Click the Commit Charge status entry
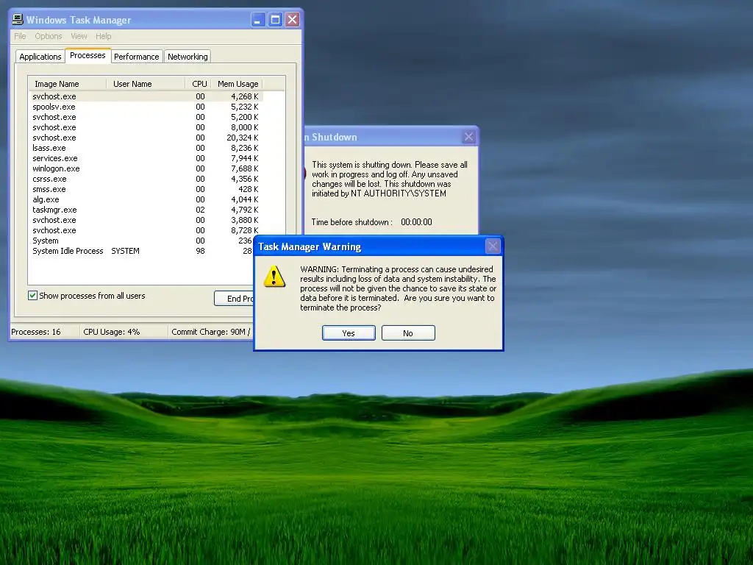 (211, 332)
